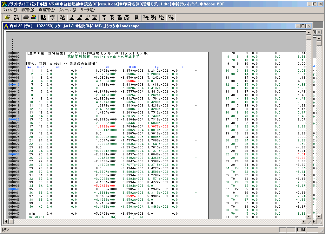Click the 1/2 half scale icon
This screenshot has height=234, width=325.
pos(161,17)
